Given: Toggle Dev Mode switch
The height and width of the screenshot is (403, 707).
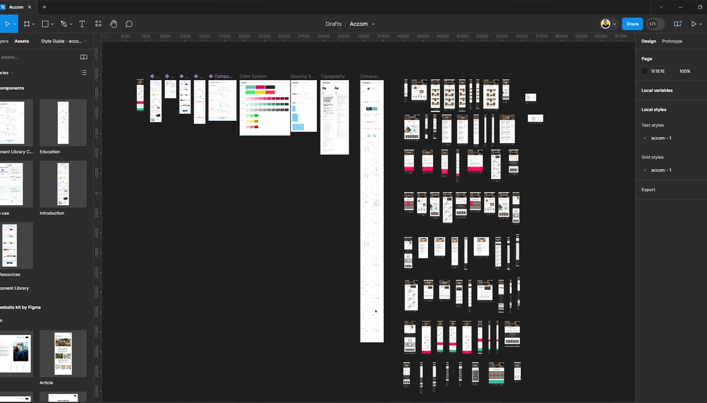Looking at the screenshot, I should click(655, 24).
